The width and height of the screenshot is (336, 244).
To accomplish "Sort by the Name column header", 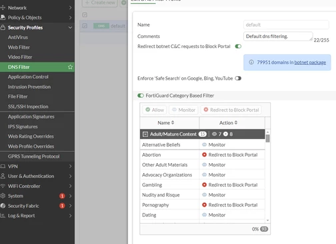I will pyautogui.click(x=166, y=123).
